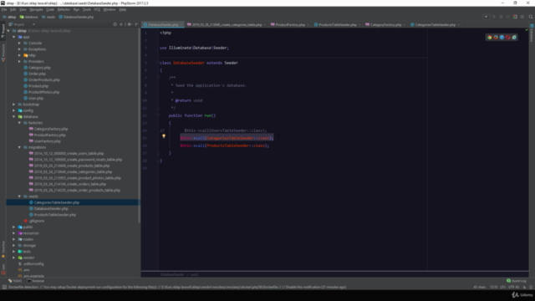Switch to create_categories_table.php editor tab

coord(227,24)
